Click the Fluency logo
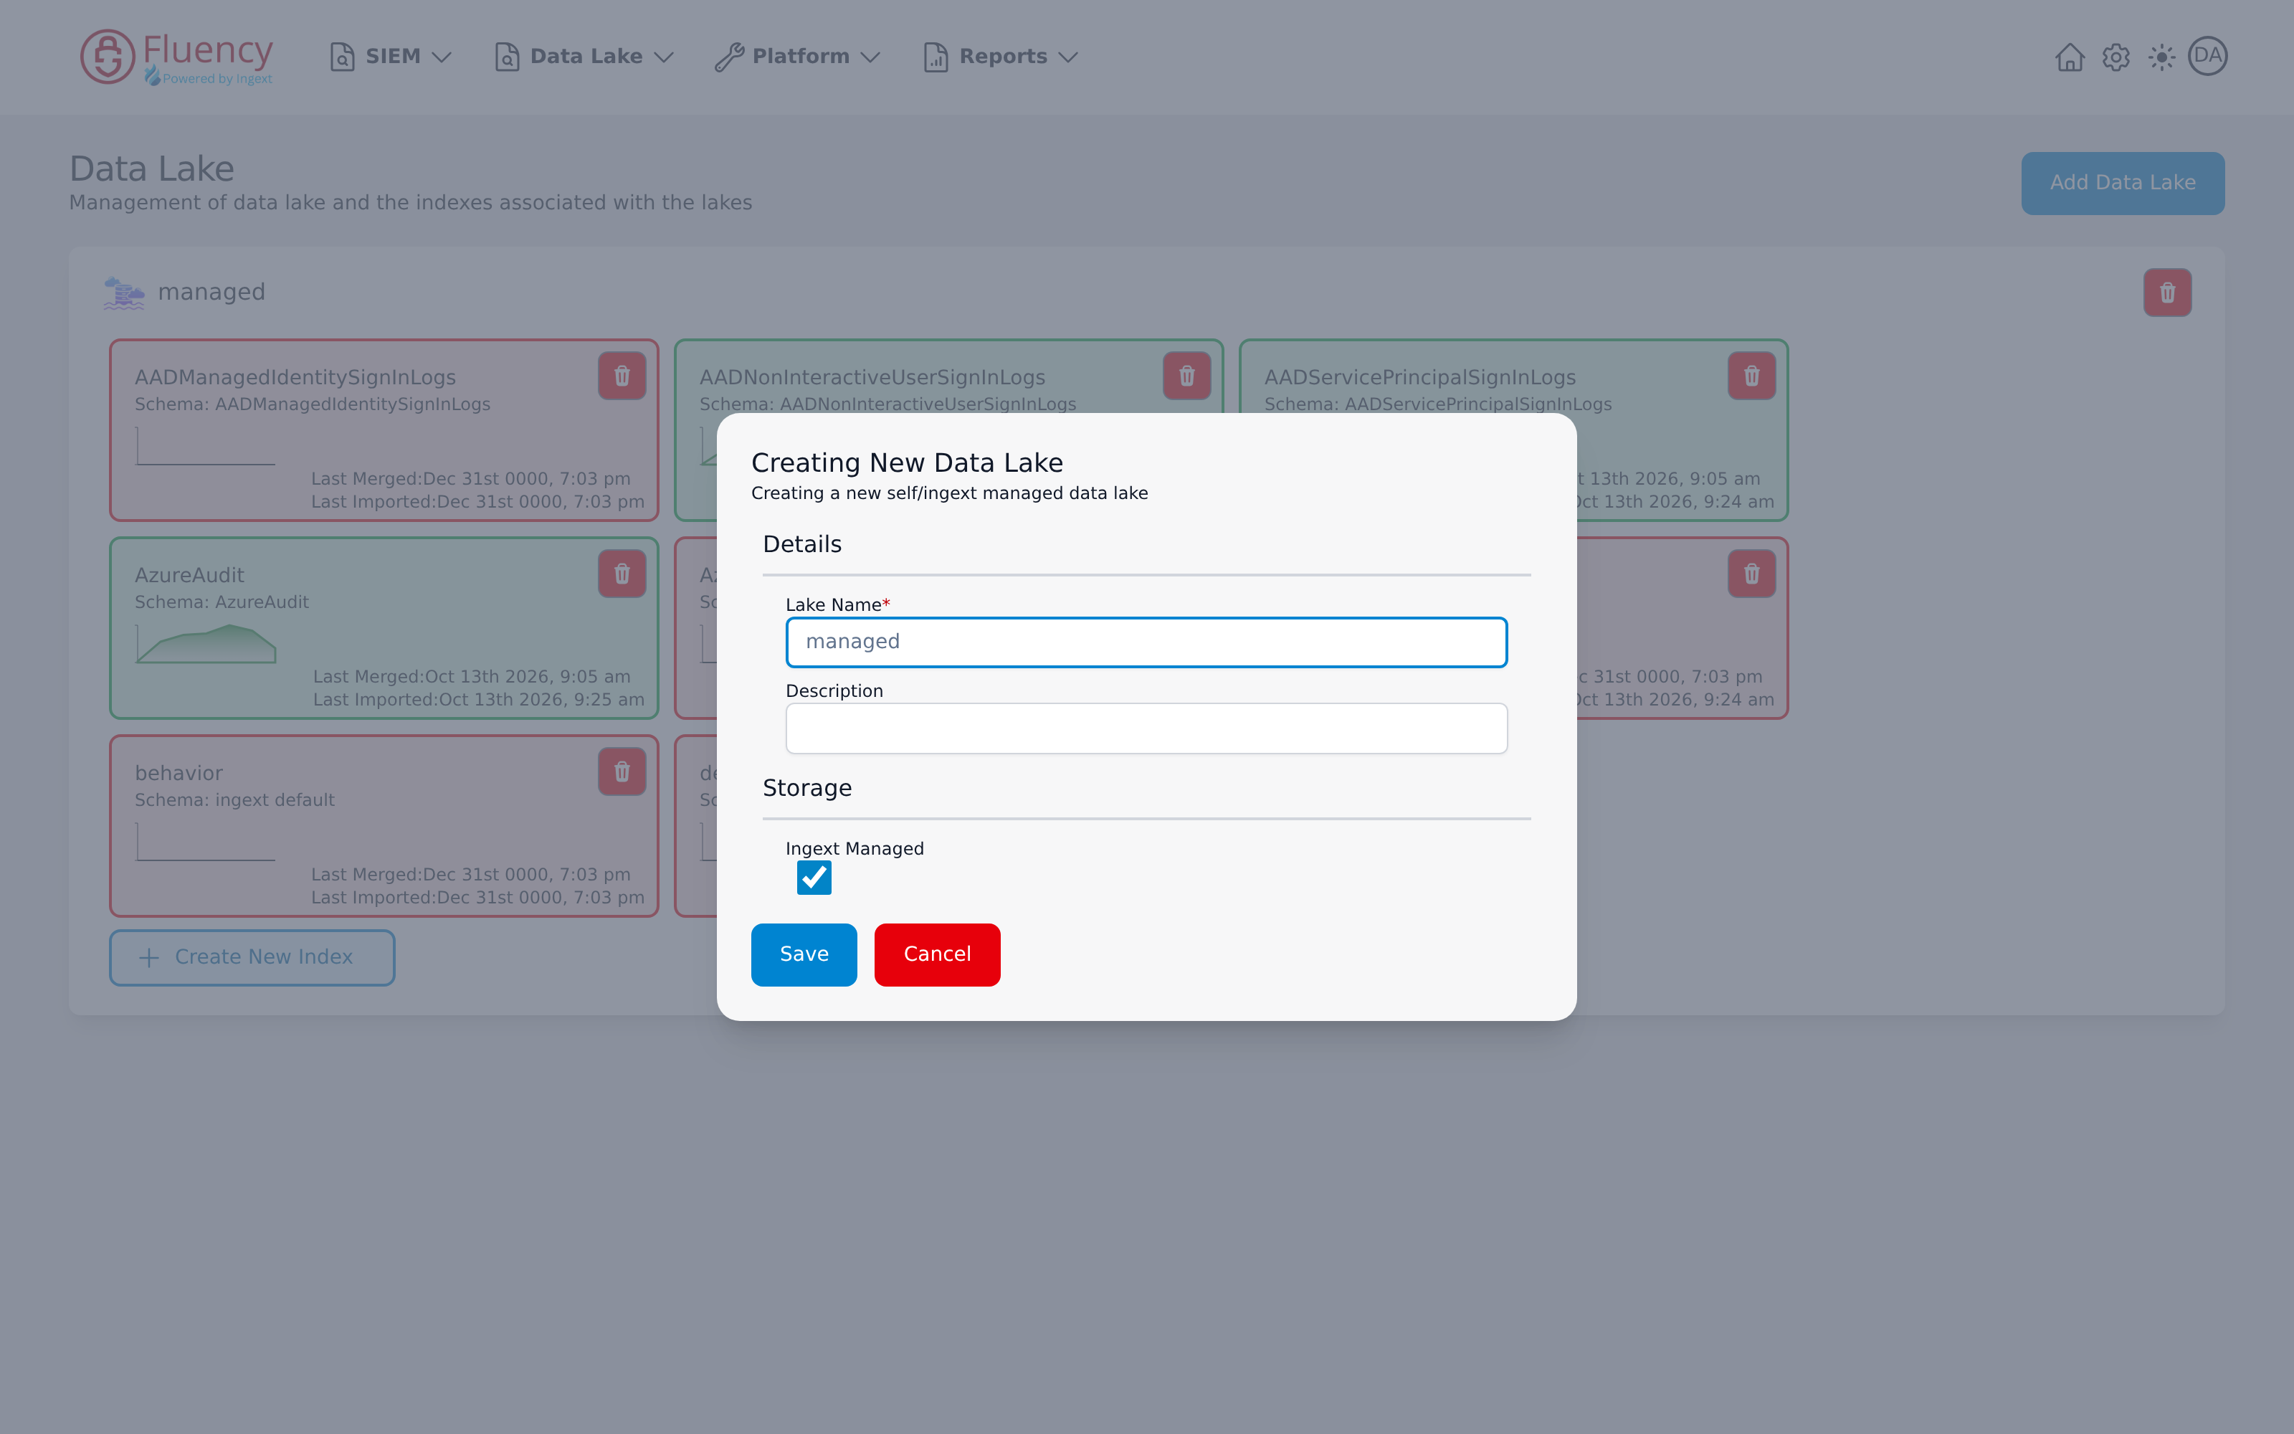Screen dimensions: 2294x1434 tap(177, 57)
